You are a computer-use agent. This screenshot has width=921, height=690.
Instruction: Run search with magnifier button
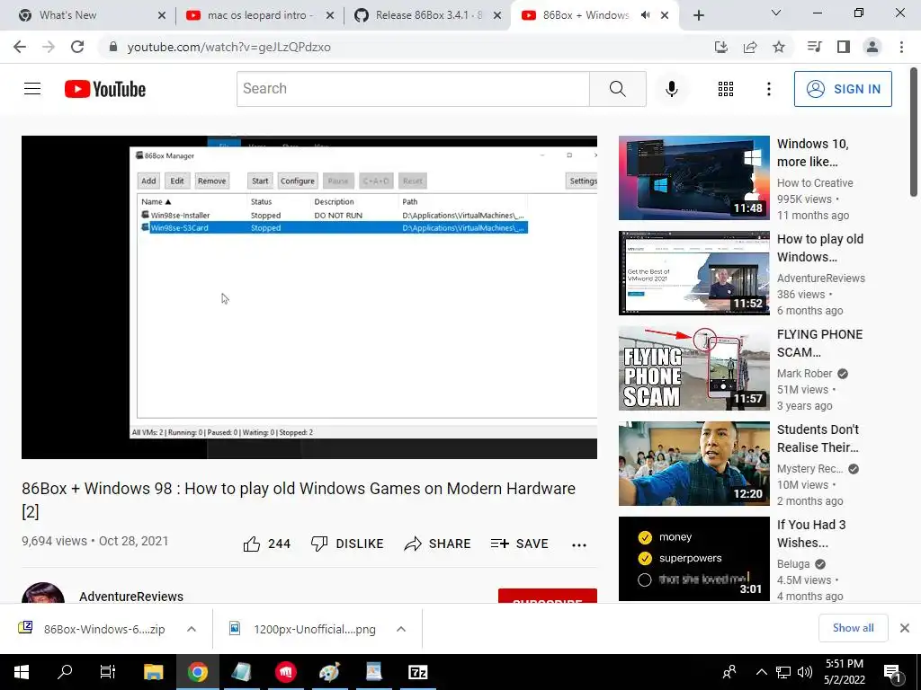point(617,89)
